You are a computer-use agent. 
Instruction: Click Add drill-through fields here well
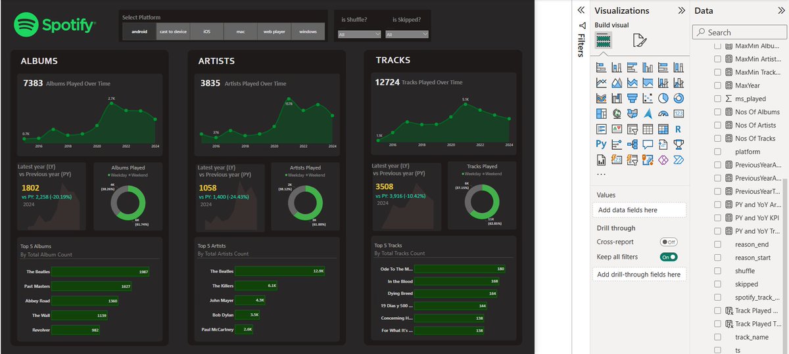click(639, 274)
